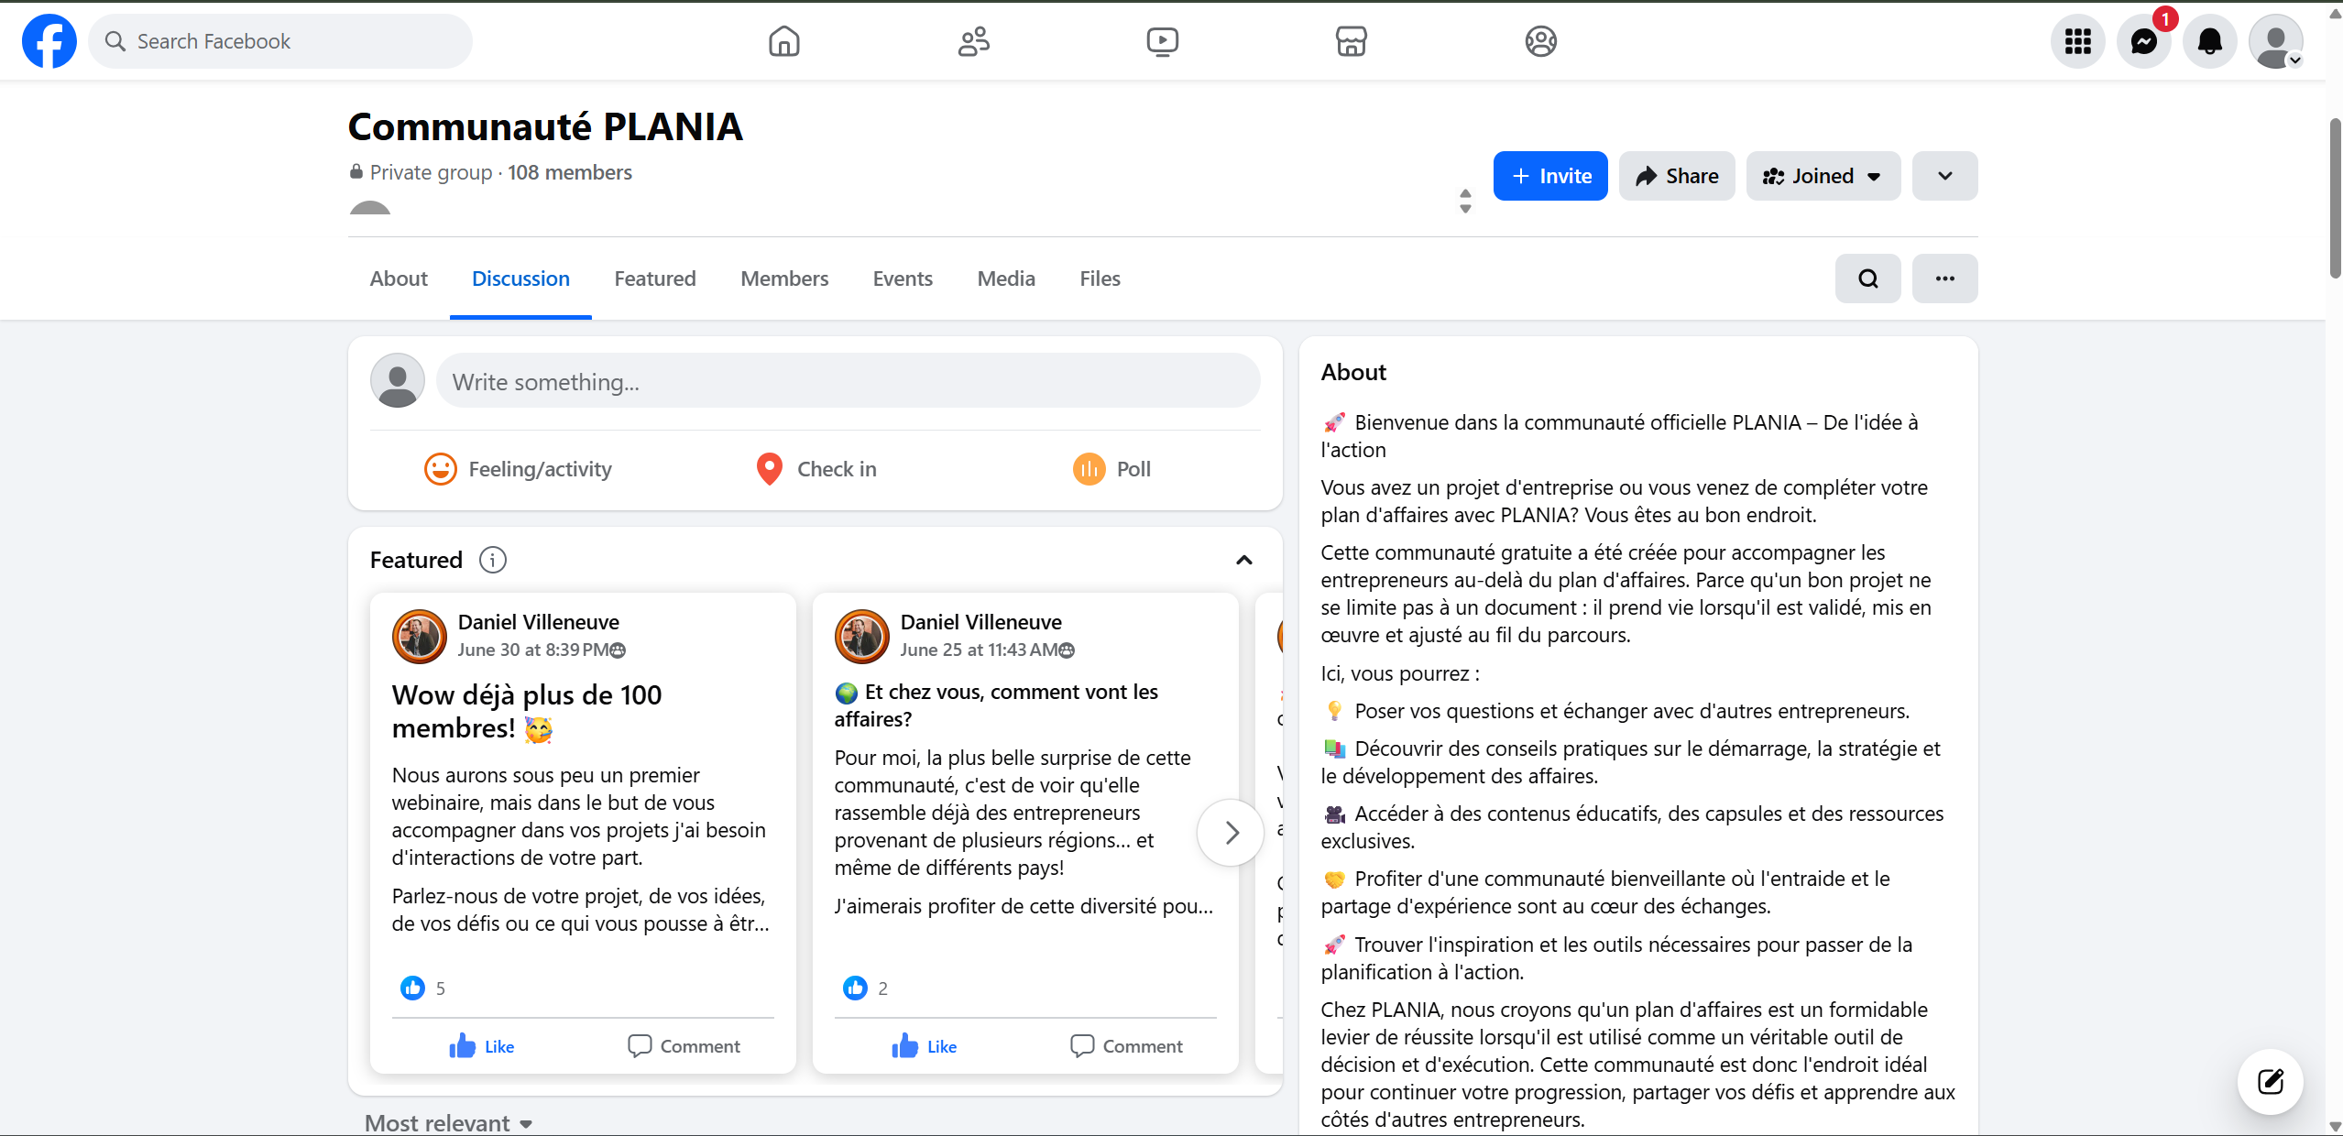This screenshot has height=1136, width=2343.
Task: Switch to the About tab
Action: tap(399, 279)
